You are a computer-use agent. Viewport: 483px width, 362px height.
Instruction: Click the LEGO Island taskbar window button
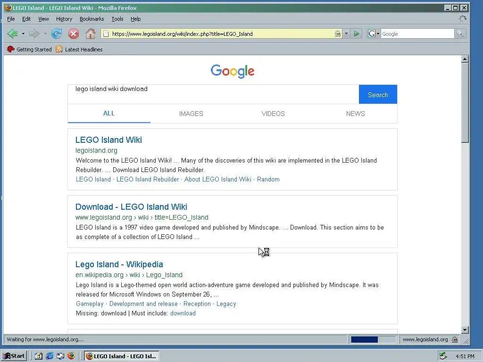click(121, 356)
